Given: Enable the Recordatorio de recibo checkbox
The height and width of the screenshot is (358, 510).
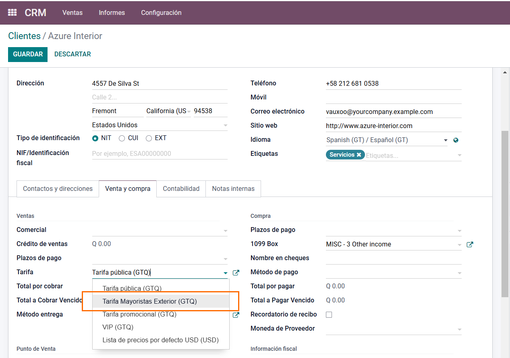Looking at the screenshot, I should (329, 315).
